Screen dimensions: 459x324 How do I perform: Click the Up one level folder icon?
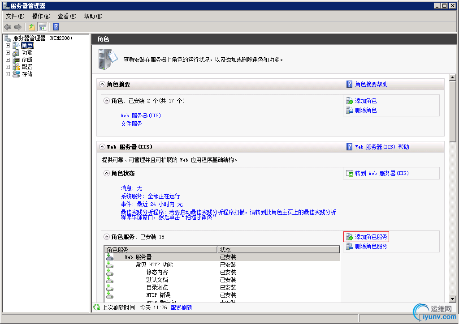pos(32,27)
